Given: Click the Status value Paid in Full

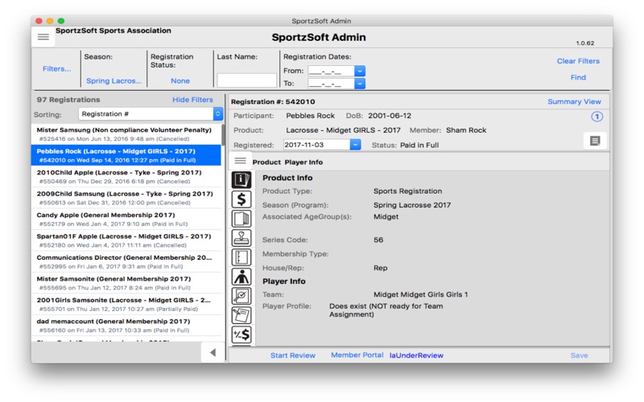Looking at the screenshot, I should pos(419,146).
